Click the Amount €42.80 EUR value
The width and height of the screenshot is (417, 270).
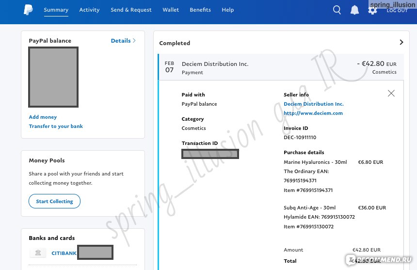coord(366,250)
